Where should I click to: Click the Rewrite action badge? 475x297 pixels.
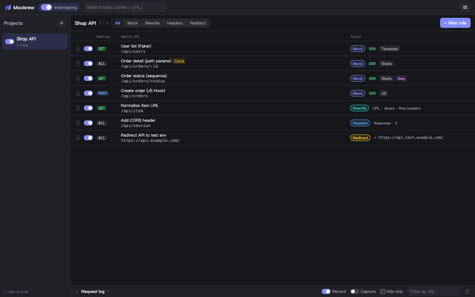coord(360,108)
